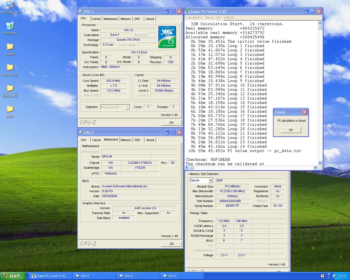Click Super PI vertical scrollbar up arrow

(x=320, y=23)
